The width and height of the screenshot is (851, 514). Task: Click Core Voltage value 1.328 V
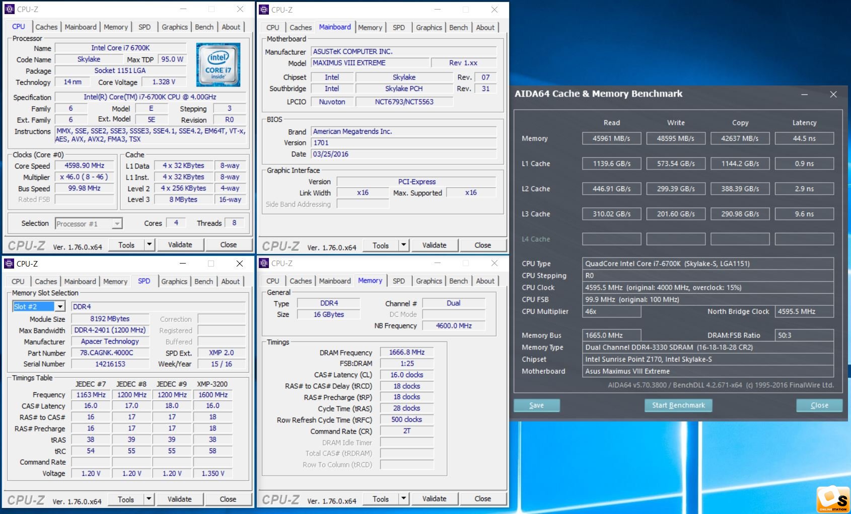(164, 81)
